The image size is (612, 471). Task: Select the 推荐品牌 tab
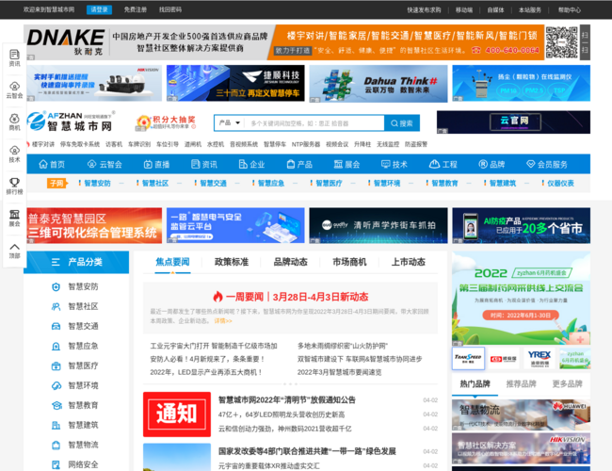(522, 383)
